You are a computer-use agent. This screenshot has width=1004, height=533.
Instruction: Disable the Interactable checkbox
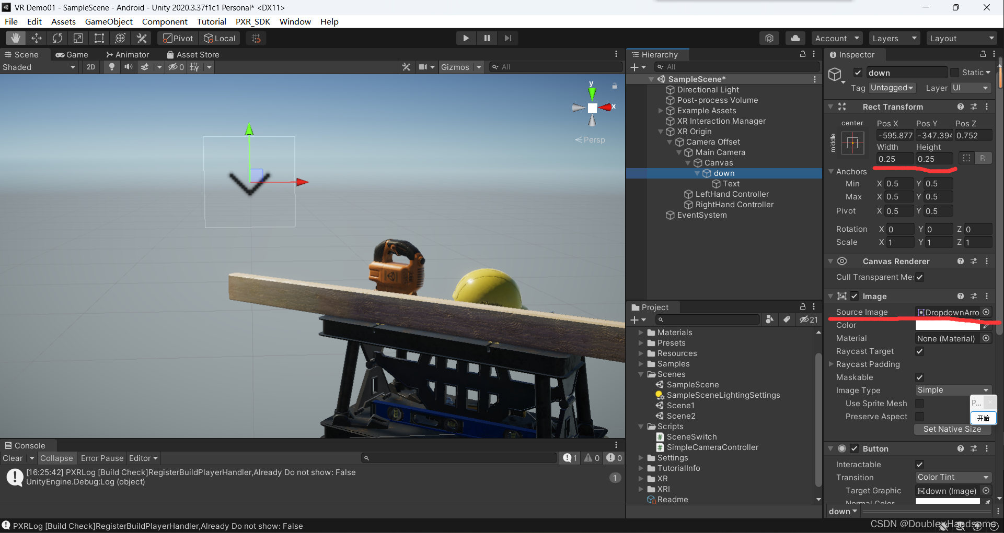919,465
